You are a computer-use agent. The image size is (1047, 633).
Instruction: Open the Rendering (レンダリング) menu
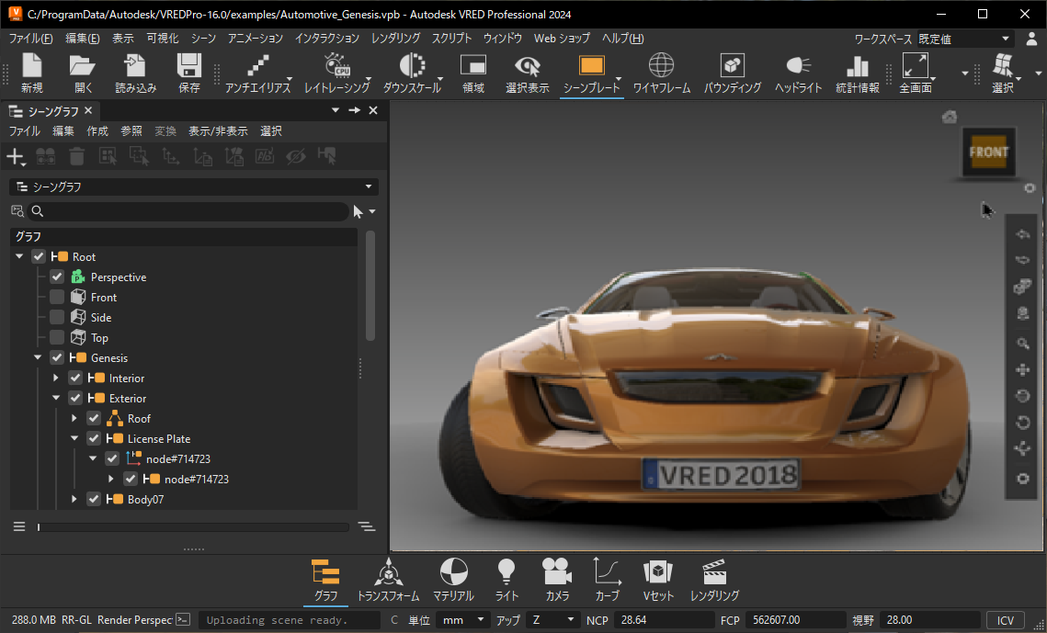pos(395,39)
